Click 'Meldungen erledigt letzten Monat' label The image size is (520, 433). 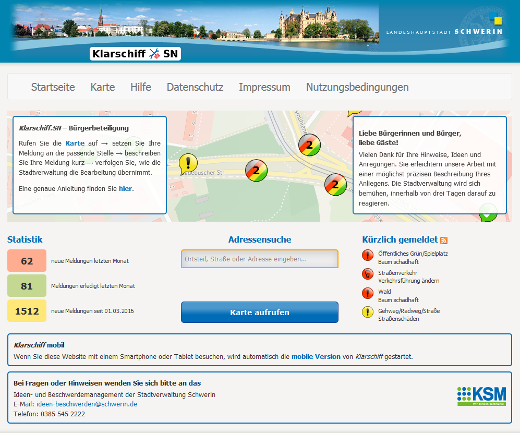[93, 286]
